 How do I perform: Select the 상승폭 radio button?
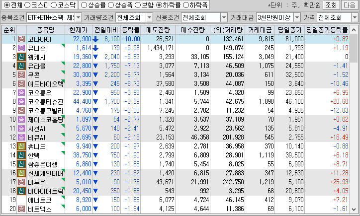111,5
